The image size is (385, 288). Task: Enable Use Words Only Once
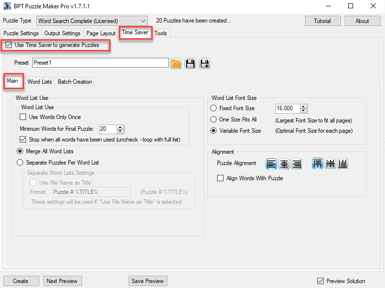click(x=23, y=117)
